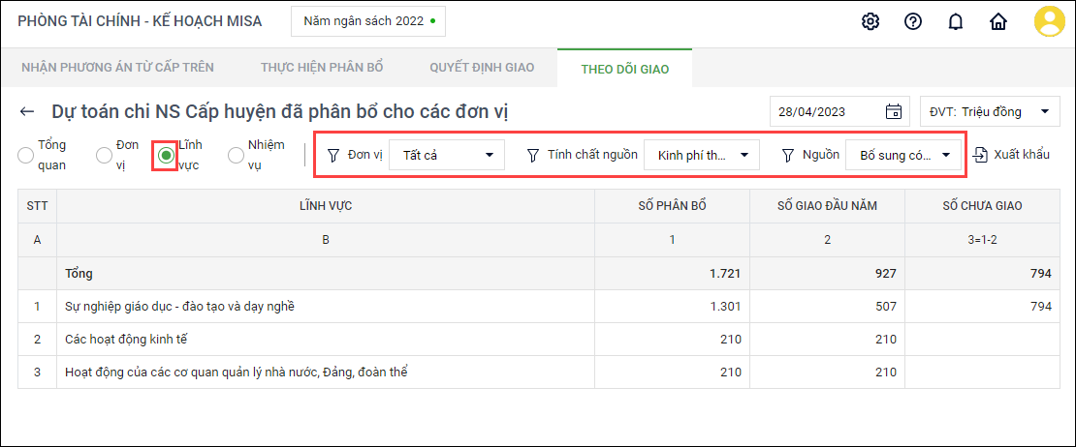Switch to Quyết định giao tab
This screenshot has width=1076, height=447.
click(481, 68)
